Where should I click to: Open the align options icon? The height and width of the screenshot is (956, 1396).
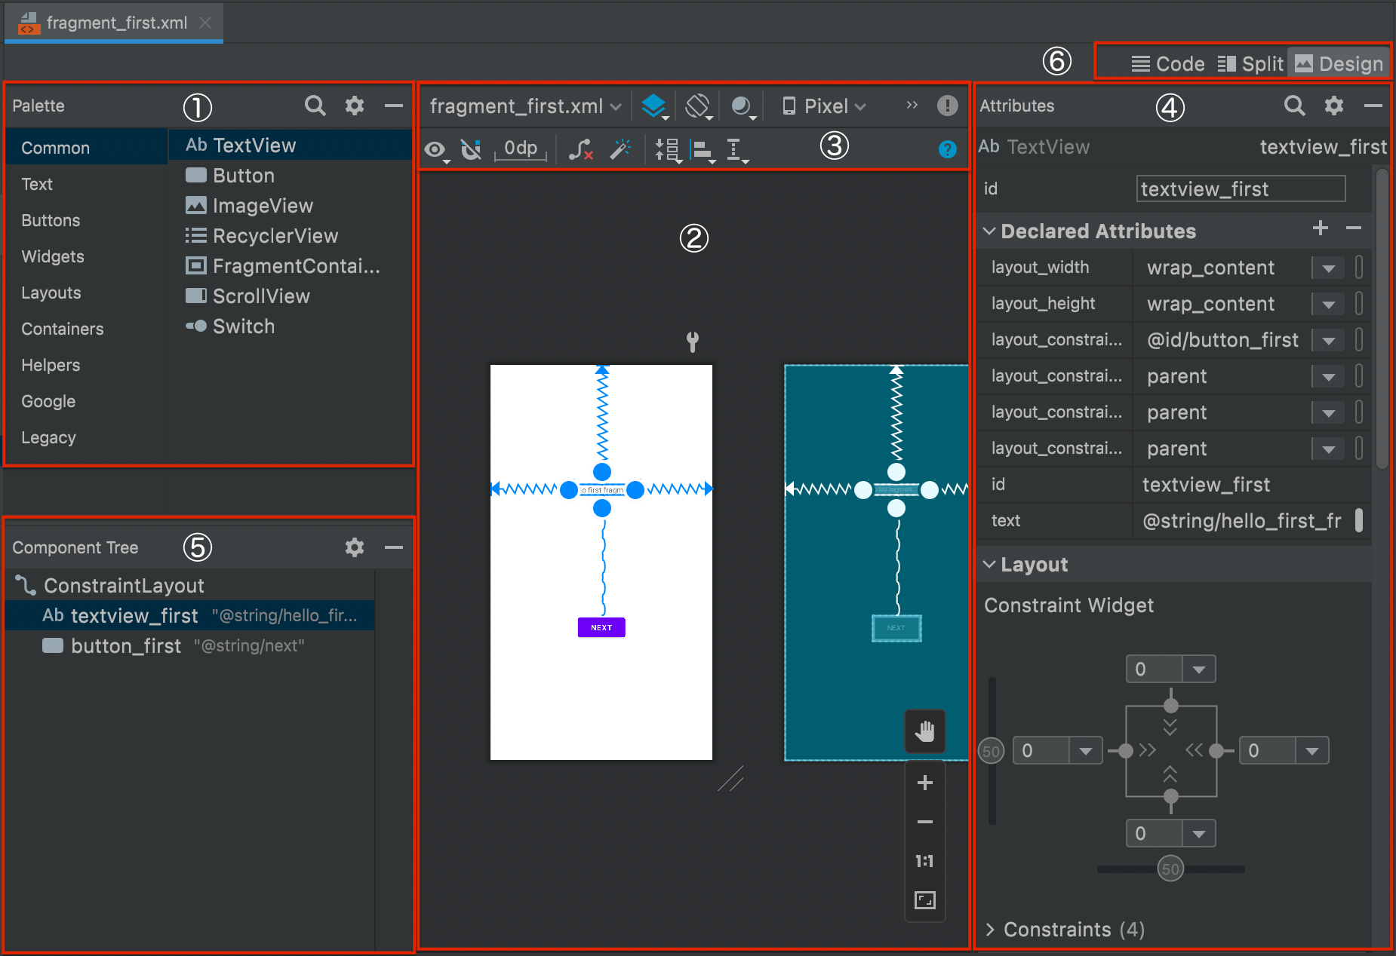703,151
